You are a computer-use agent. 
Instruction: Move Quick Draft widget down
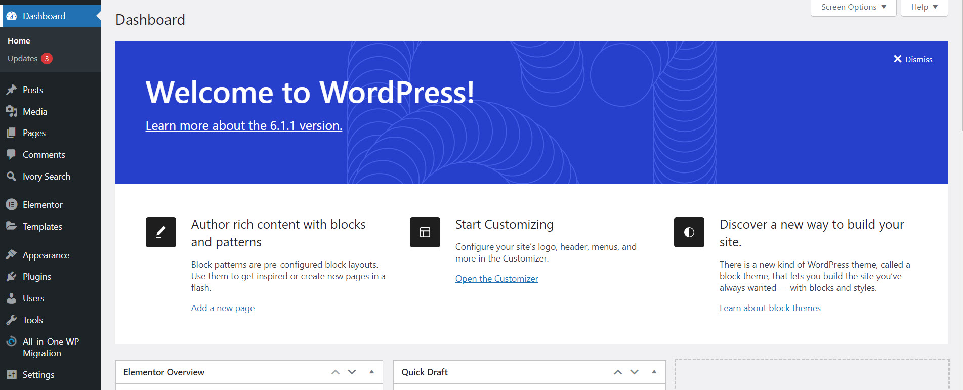coord(635,372)
